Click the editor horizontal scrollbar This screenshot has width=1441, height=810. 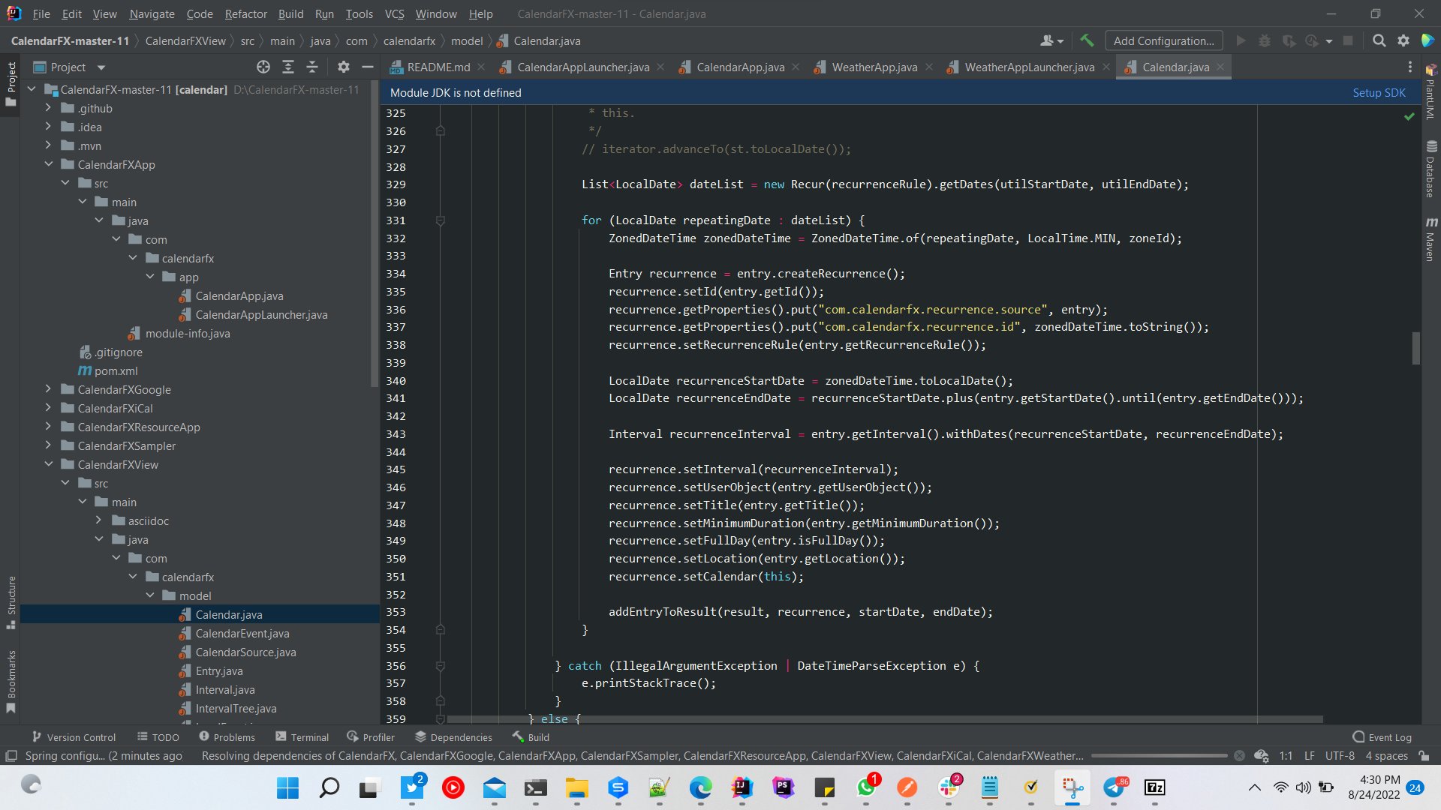click(x=886, y=719)
